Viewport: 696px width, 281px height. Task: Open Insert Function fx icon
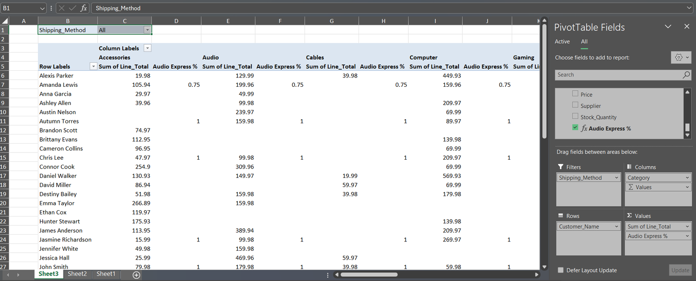(x=84, y=8)
